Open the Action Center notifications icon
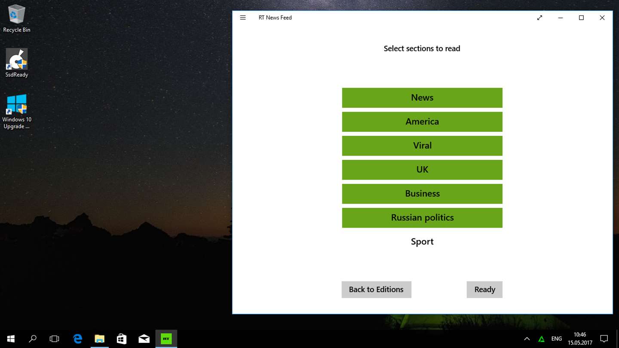619x348 pixels. (604, 339)
